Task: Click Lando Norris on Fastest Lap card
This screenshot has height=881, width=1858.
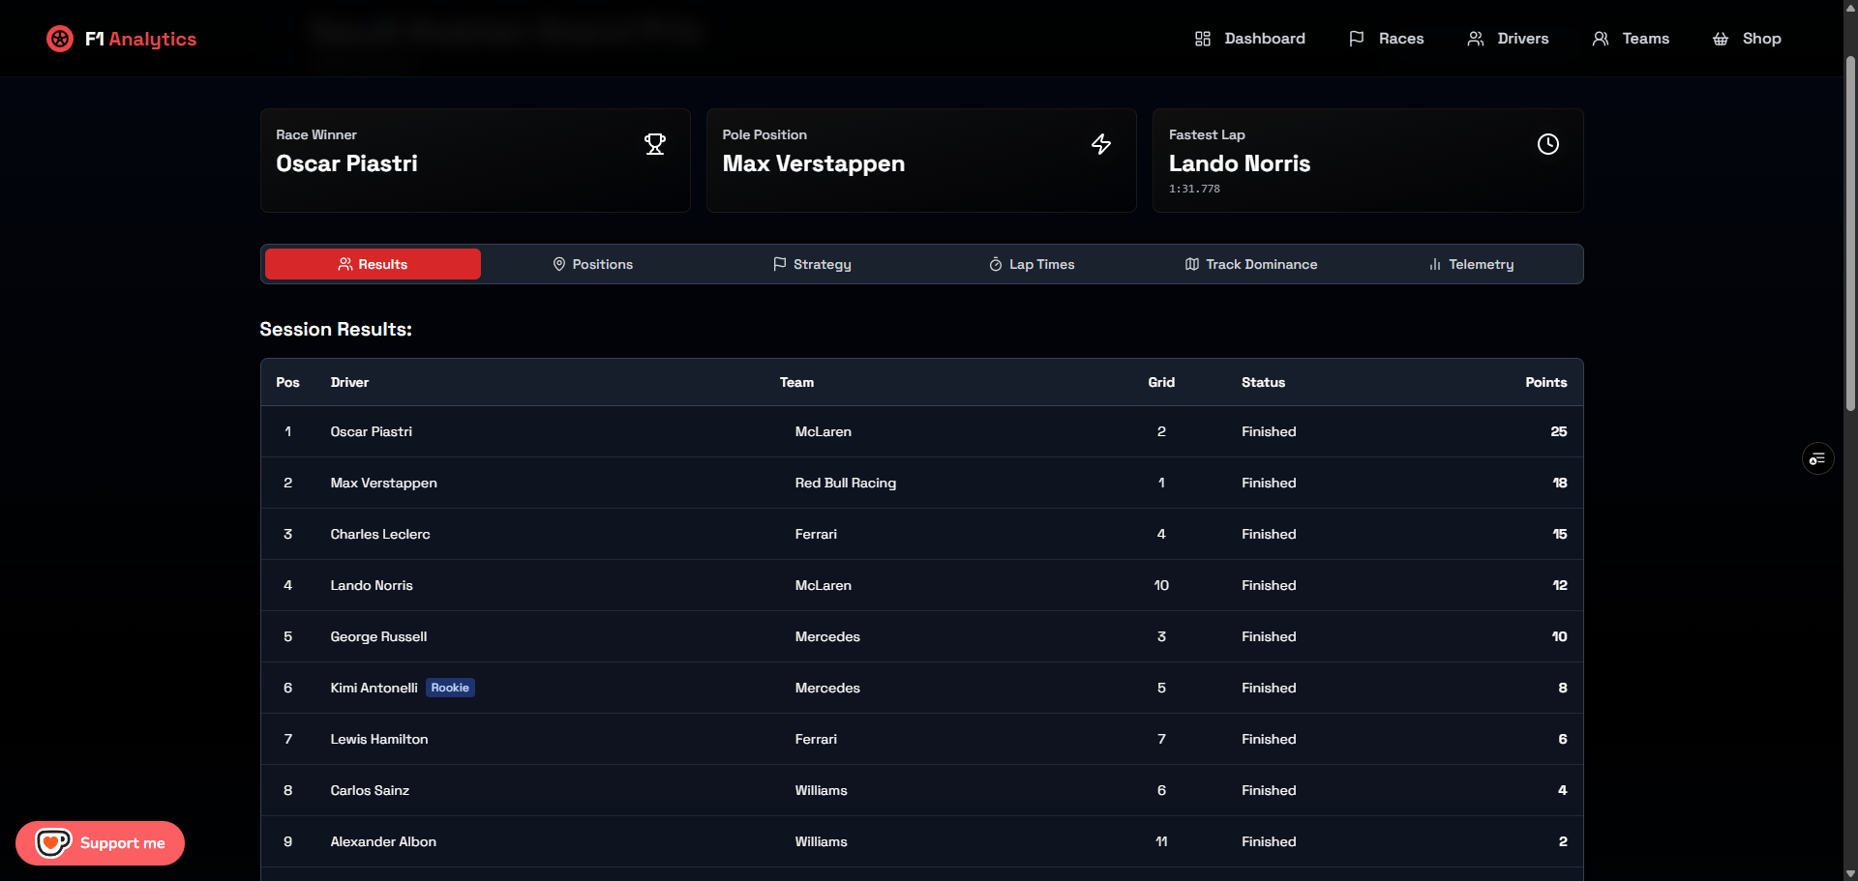Action: [1240, 163]
